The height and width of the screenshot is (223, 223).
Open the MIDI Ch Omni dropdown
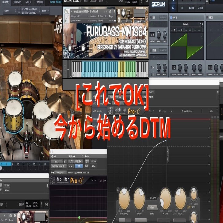click(x=80, y=21)
